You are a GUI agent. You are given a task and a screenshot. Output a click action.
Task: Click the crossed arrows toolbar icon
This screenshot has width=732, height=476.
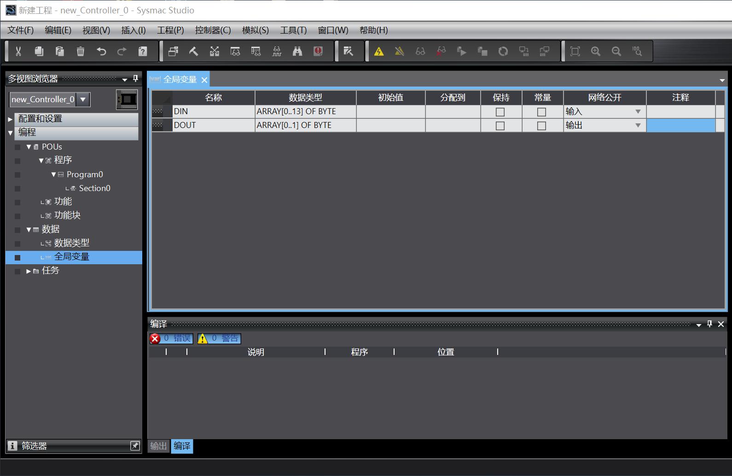pyautogui.click(x=215, y=51)
